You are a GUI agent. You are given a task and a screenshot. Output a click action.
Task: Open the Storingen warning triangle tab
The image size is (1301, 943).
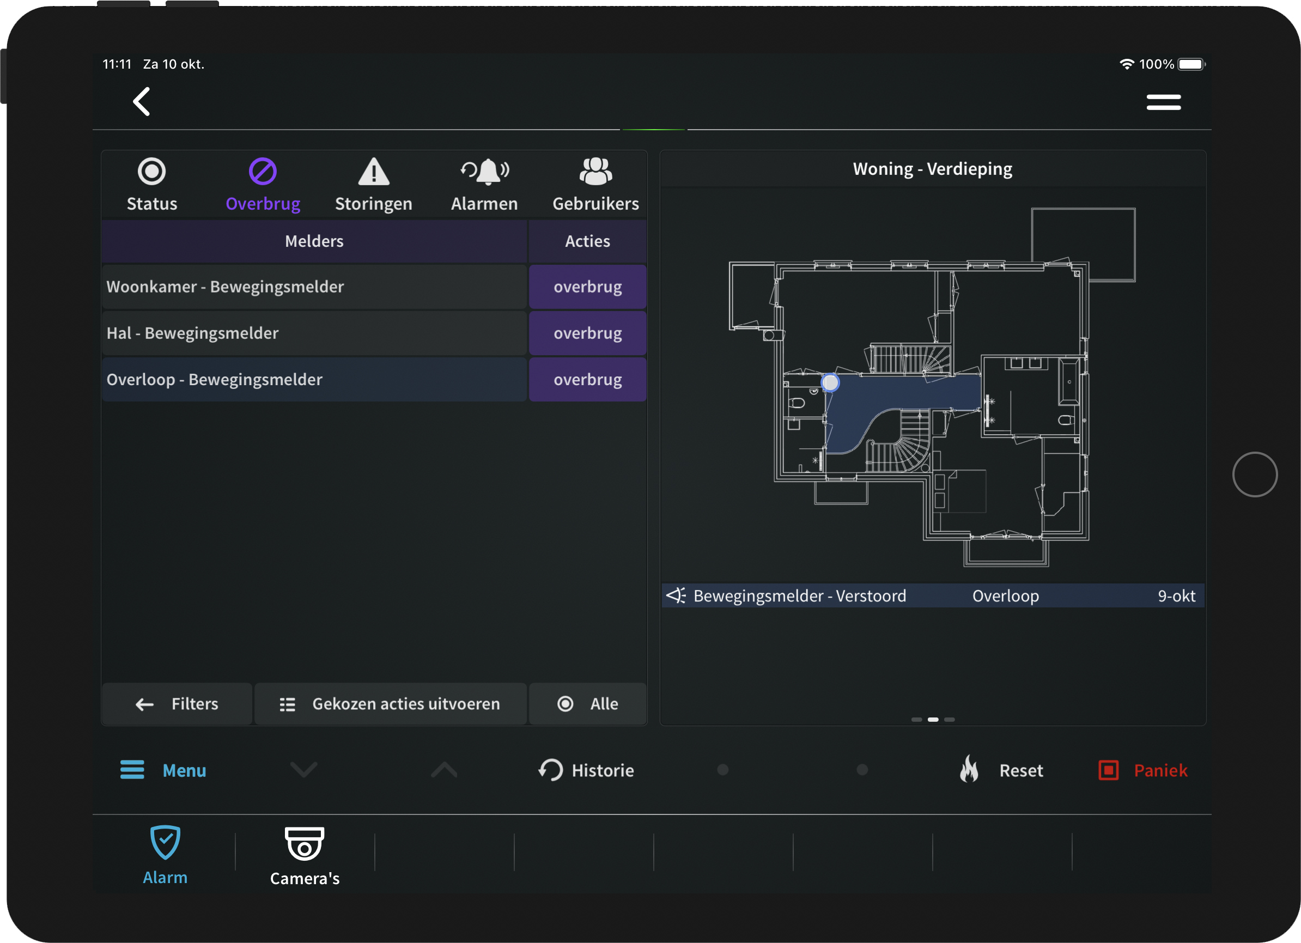click(373, 172)
